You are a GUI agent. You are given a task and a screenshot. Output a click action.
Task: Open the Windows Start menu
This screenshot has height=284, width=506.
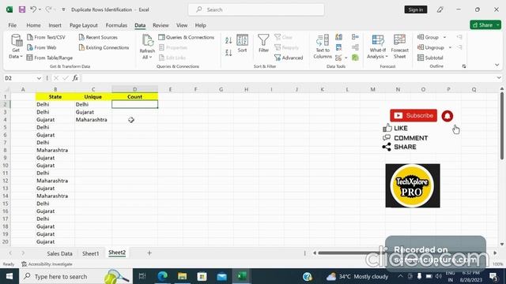click(x=9, y=276)
